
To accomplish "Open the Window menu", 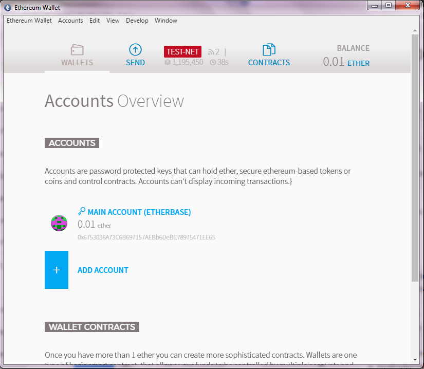I will click(166, 21).
